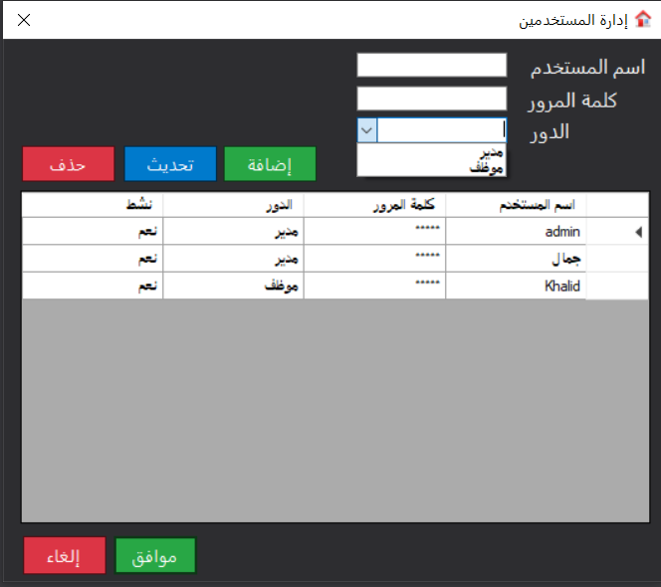Cancel with the إلغاء button

[x=65, y=555]
